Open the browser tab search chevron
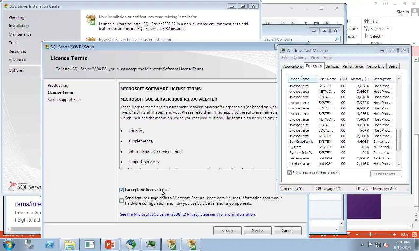Screen dimensions: 419x251 click(x=292, y=8)
